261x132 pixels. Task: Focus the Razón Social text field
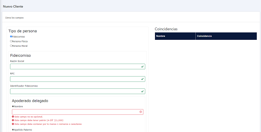click(x=75, y=66)
